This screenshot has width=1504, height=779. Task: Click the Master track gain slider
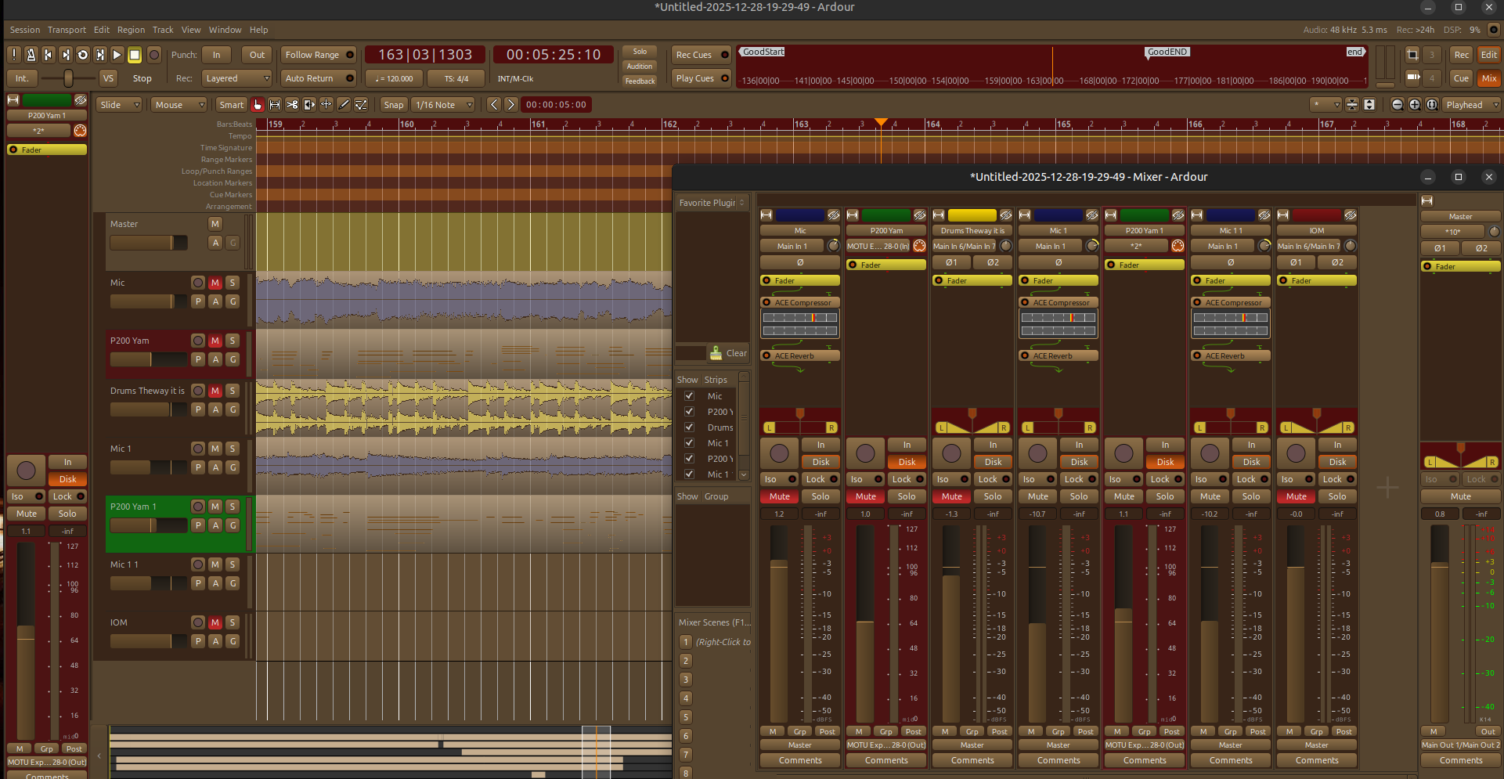pos(148,243)
